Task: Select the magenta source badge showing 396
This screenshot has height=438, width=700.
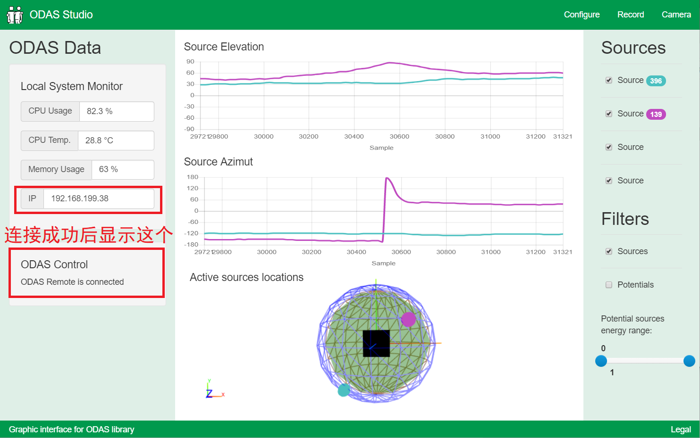Action: tap(656, 80)
